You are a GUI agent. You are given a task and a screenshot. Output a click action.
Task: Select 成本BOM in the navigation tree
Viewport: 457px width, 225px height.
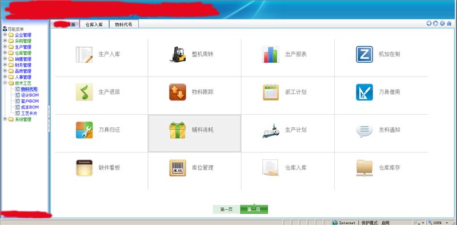(x=30, y=107)
